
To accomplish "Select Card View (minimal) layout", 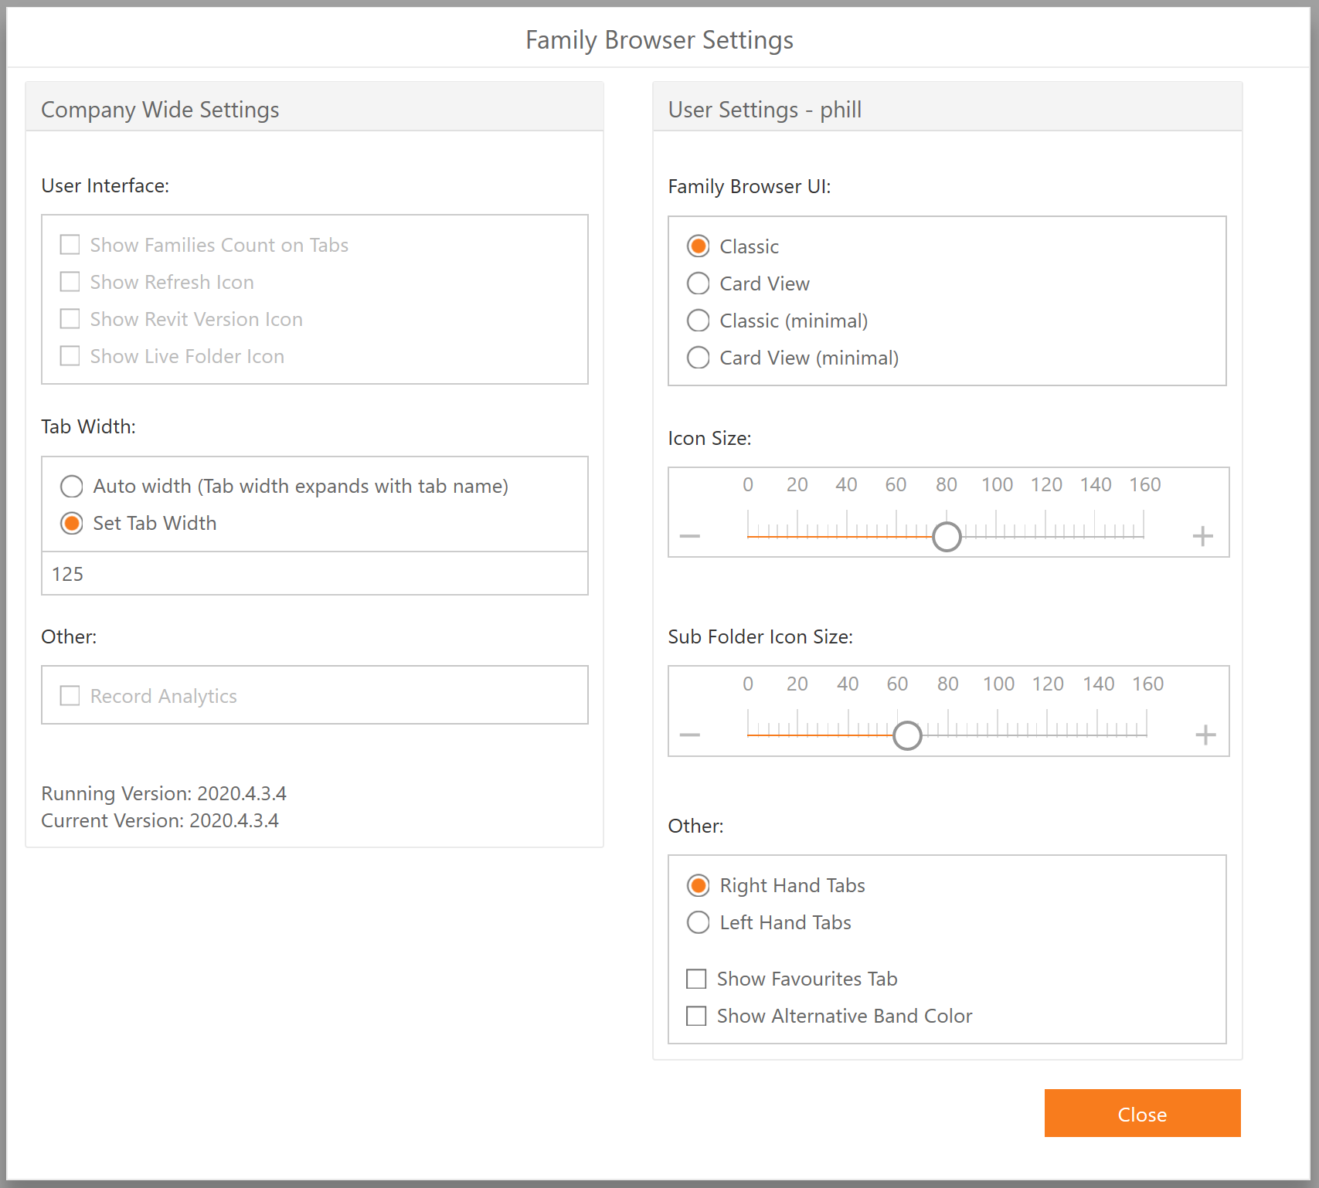I will tap(699, 358).
